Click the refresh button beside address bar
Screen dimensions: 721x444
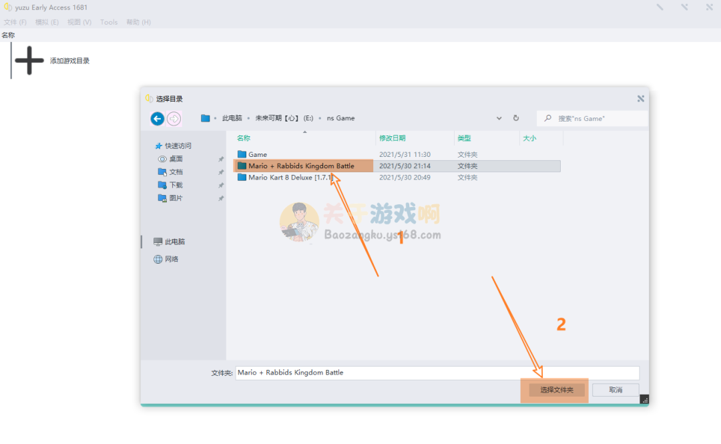point(516,118)
